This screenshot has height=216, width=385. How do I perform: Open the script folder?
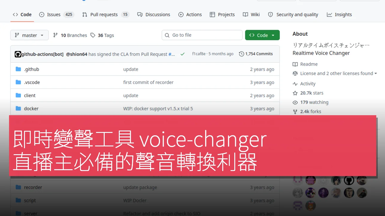(30, 201)
